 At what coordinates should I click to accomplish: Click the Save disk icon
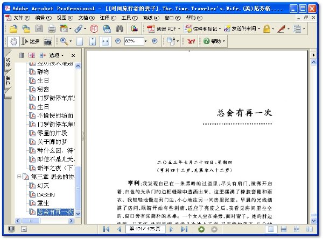[x=39, y=28]
